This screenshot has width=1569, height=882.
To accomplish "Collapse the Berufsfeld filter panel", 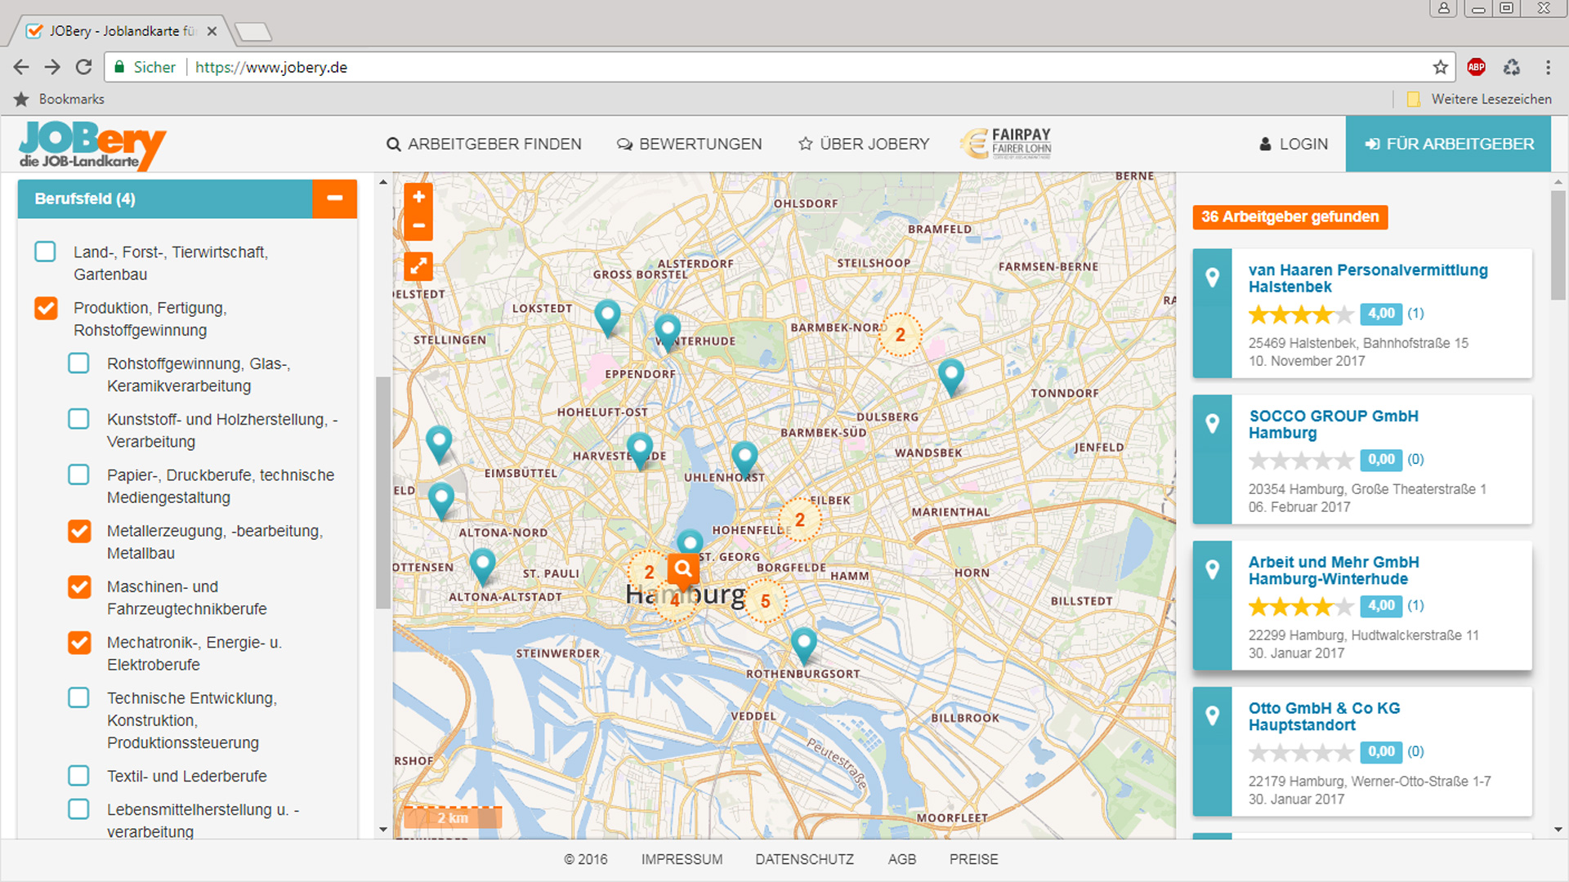I will 334,198.
